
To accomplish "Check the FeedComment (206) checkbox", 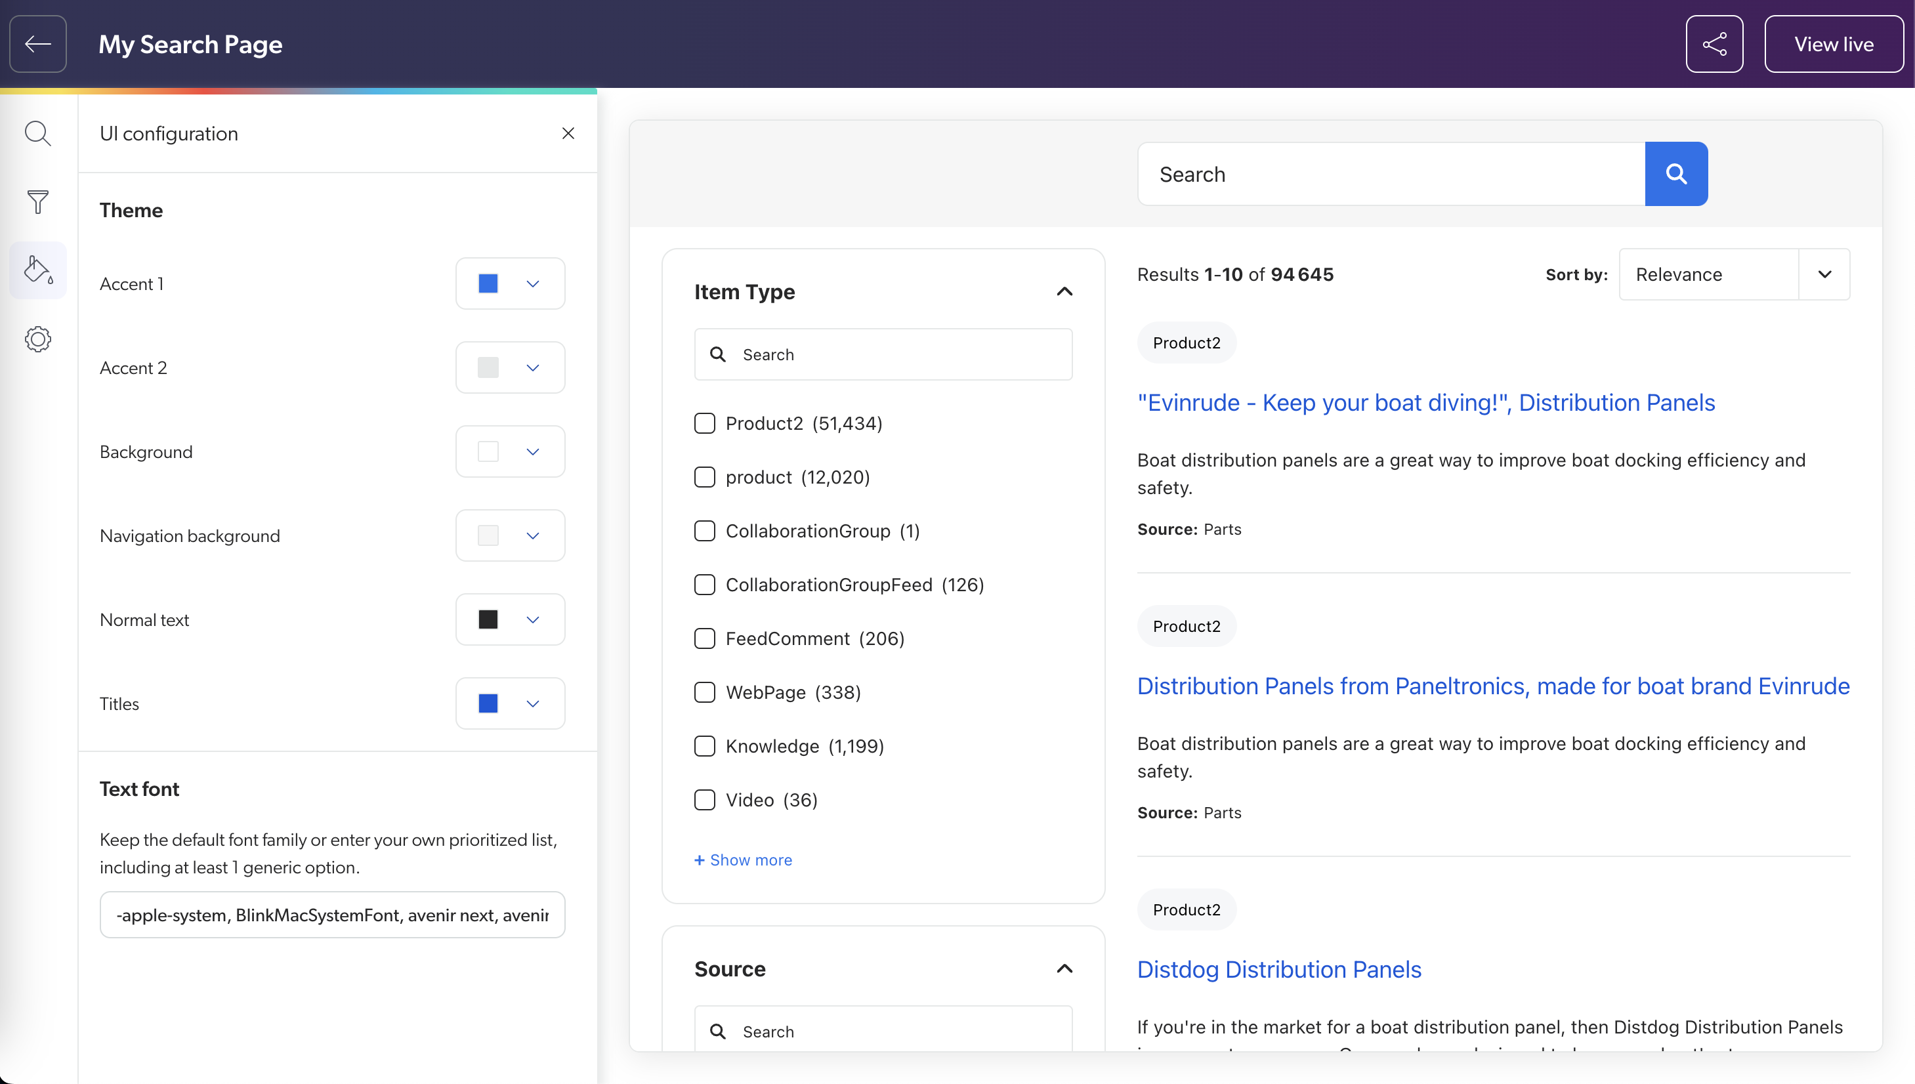I will pos(704,638).
